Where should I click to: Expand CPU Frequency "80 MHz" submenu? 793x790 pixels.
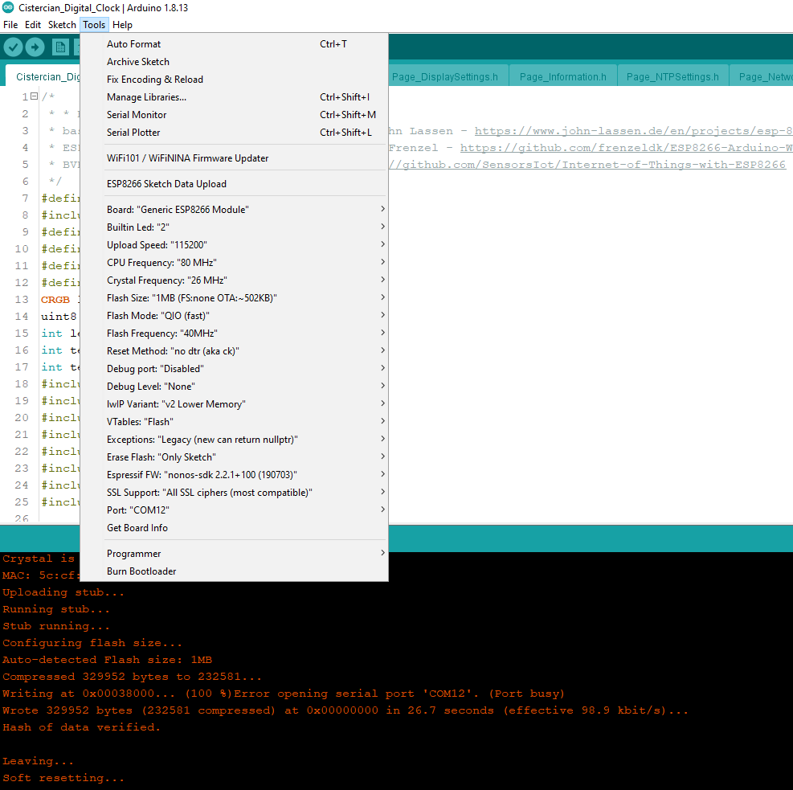click(x=234, y=263)
